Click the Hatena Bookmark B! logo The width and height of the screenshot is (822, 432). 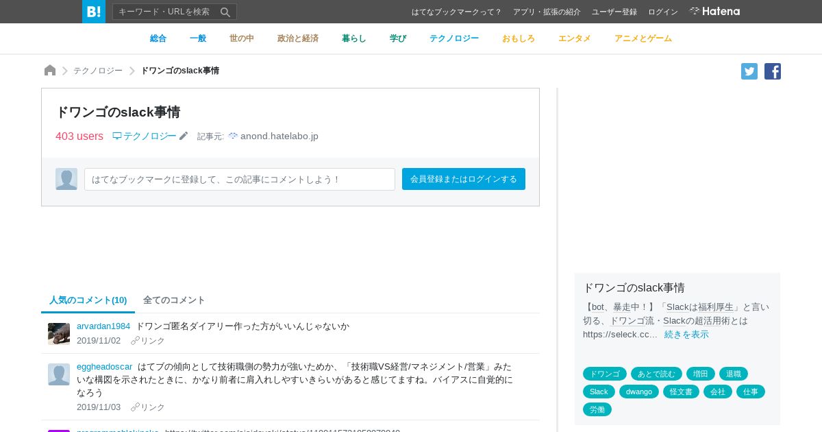pos(94,12)
